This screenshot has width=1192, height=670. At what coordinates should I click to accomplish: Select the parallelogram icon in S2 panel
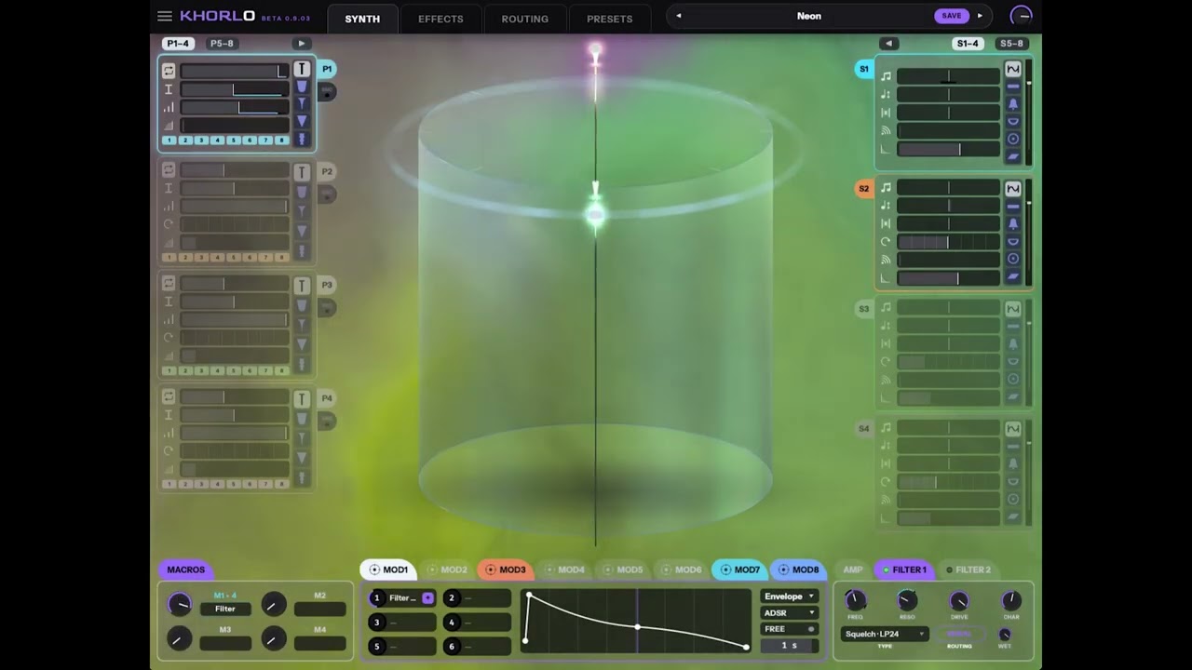point(1013,276)
